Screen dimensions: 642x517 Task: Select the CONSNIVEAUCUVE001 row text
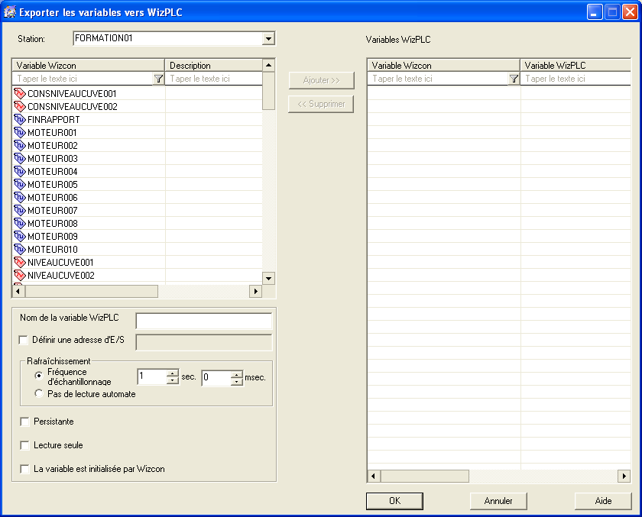pos(72,94)
